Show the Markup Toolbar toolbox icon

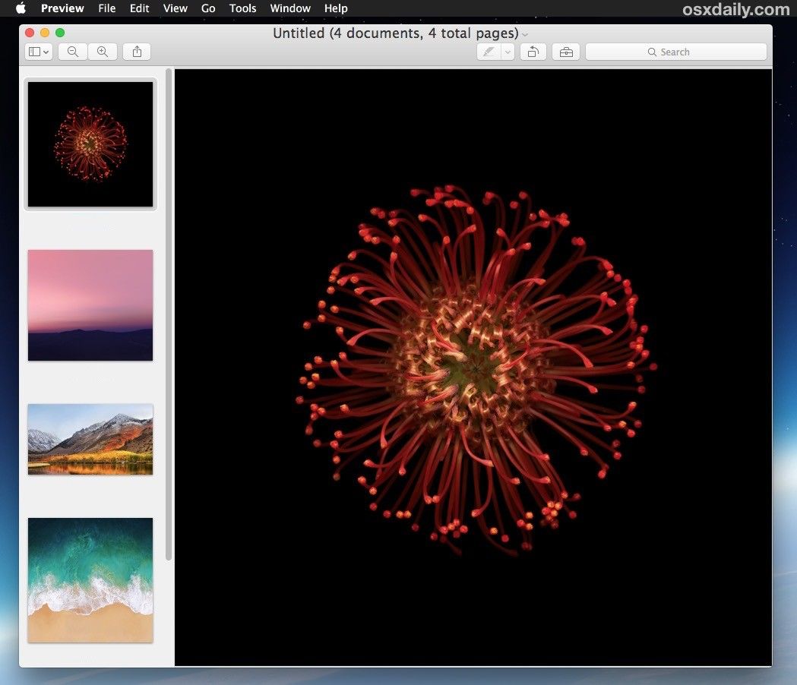[565, 52]
